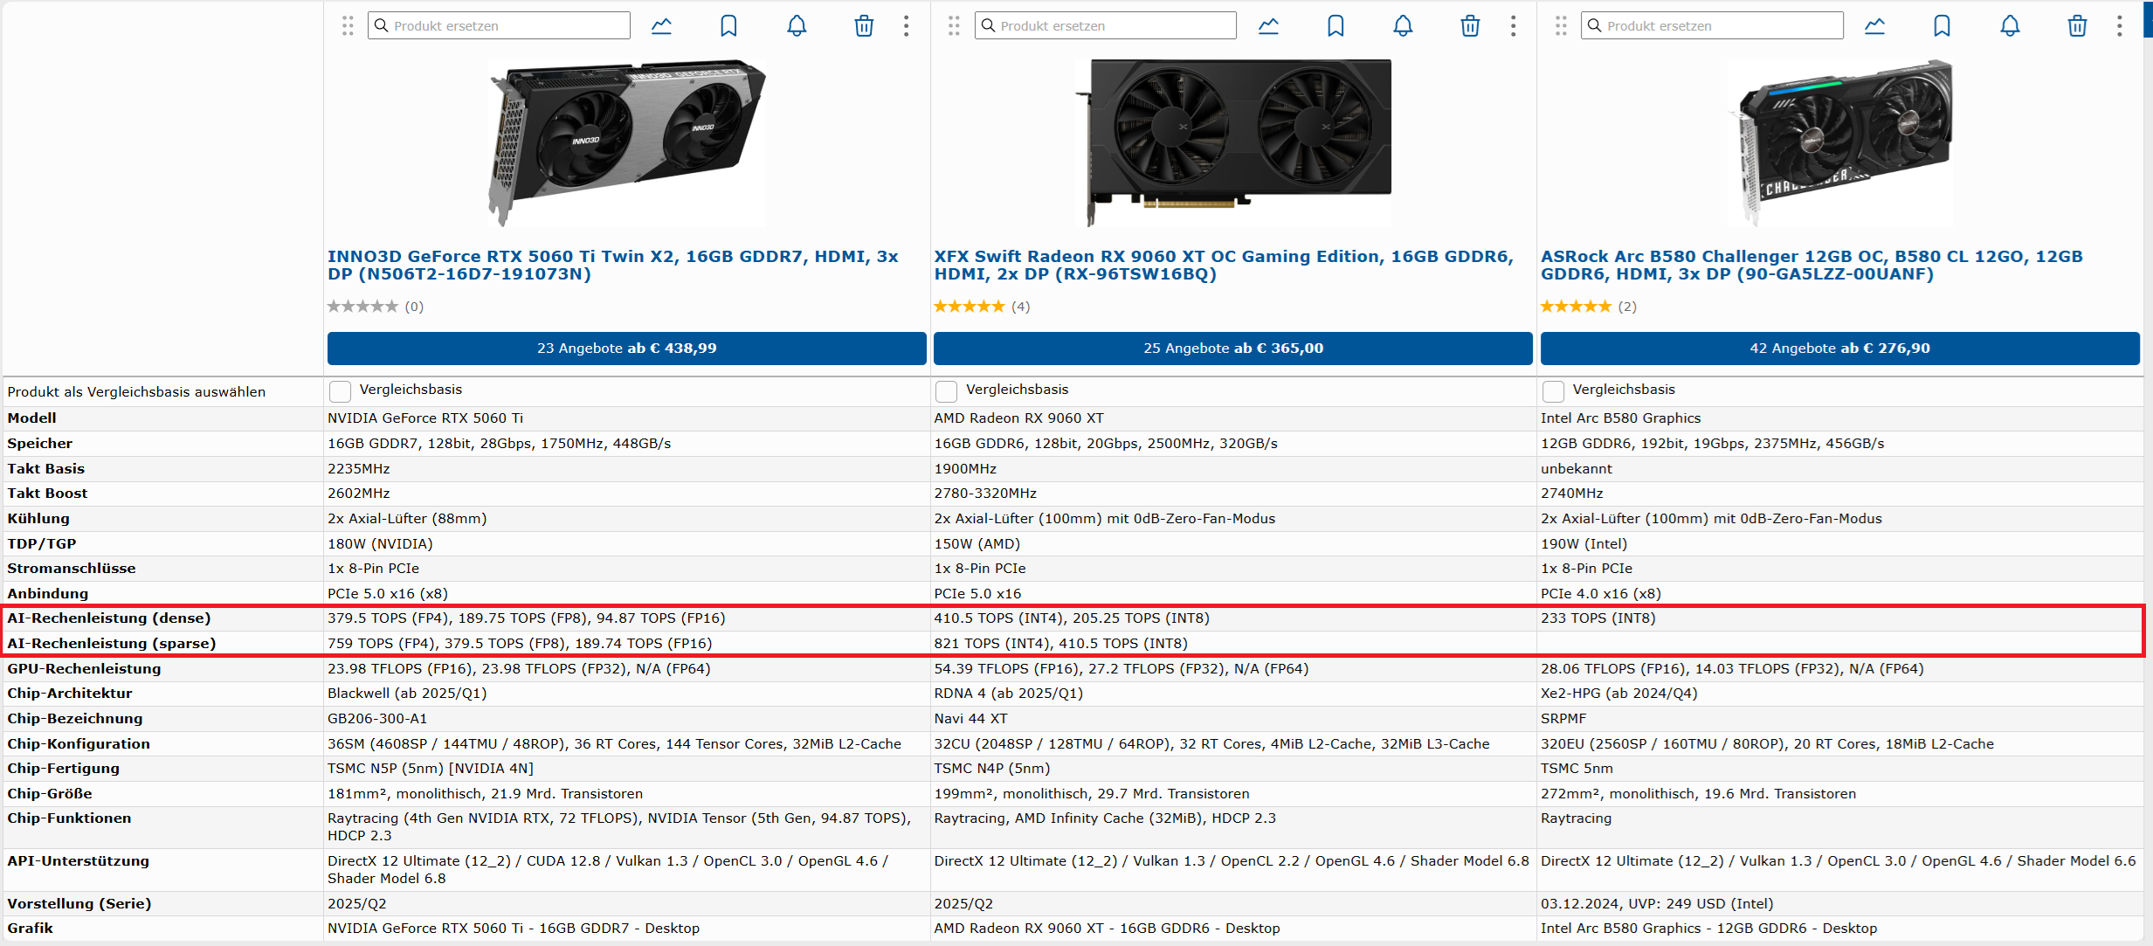
Task: Click the XFX Swift Radeon product image
Action: (x=1232, y=142)
